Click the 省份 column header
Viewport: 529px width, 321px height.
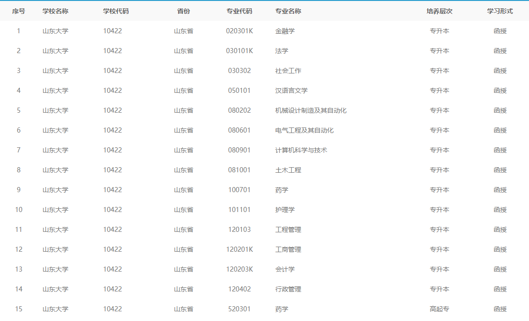point(184,11)
